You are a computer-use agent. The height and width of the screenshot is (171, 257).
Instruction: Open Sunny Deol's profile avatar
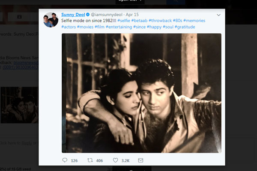51,20
